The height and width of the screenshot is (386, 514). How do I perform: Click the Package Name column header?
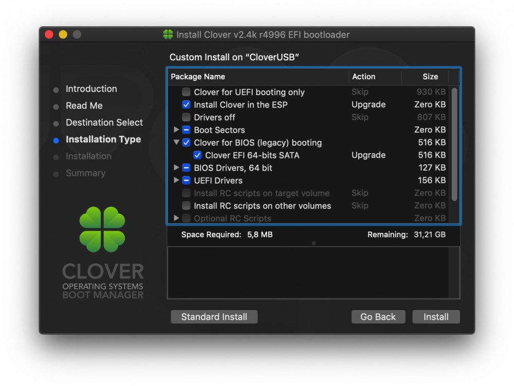198,77
